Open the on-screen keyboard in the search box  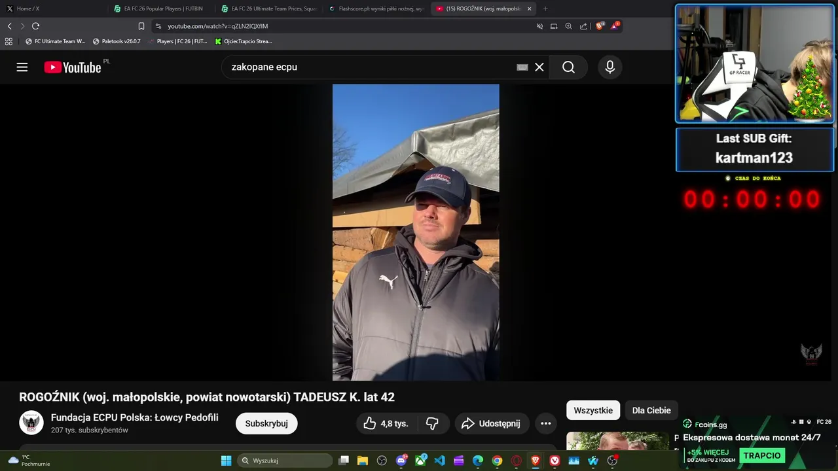(x=522, y=67)
